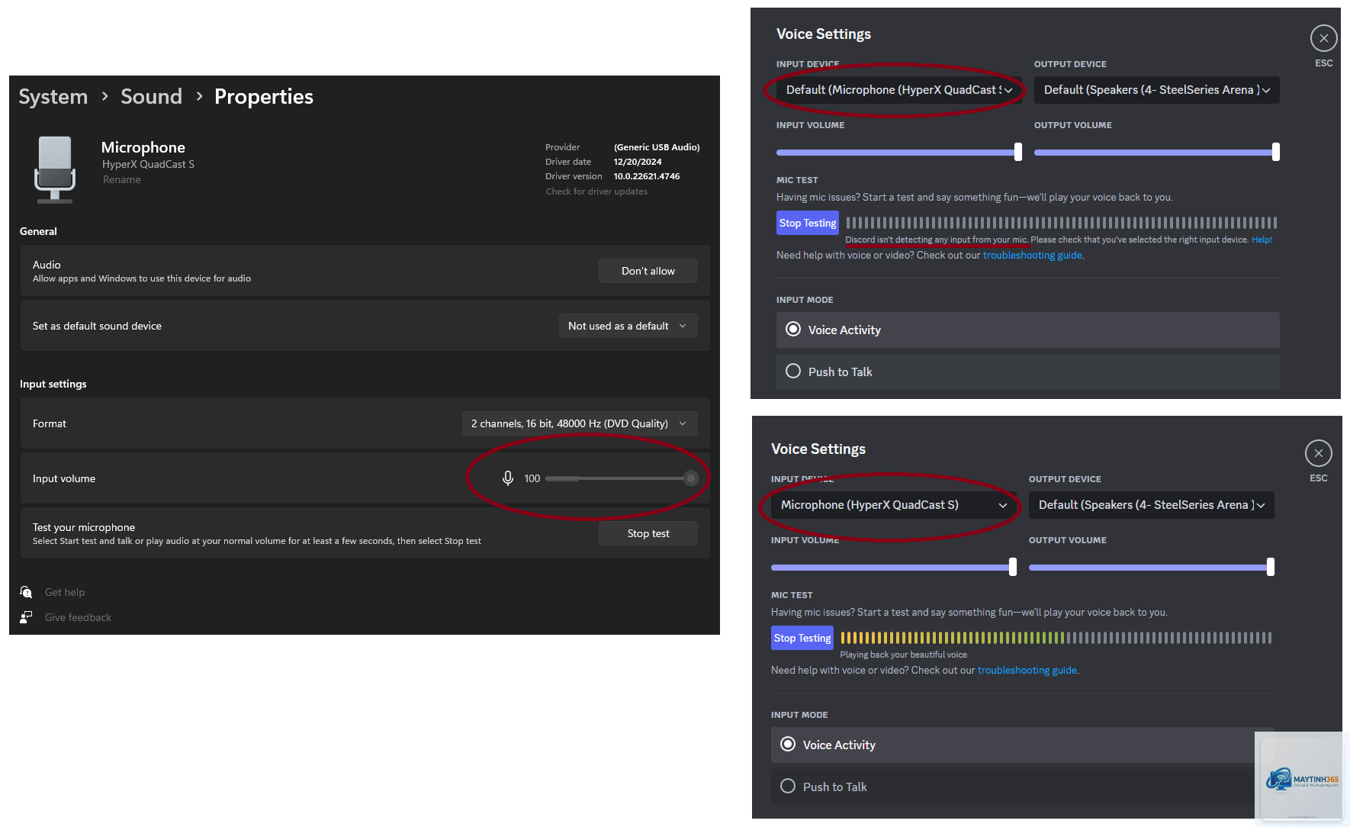
Task: Go to Sound in the breadcrumb
Action: [x=151, y=97]
